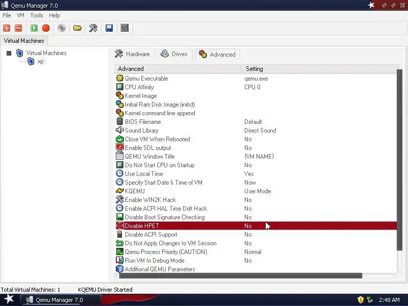The height and width of the screenshot is (306, 408).
Task: Click the grey disc toolbar icon
Action: tap(62, 28)
